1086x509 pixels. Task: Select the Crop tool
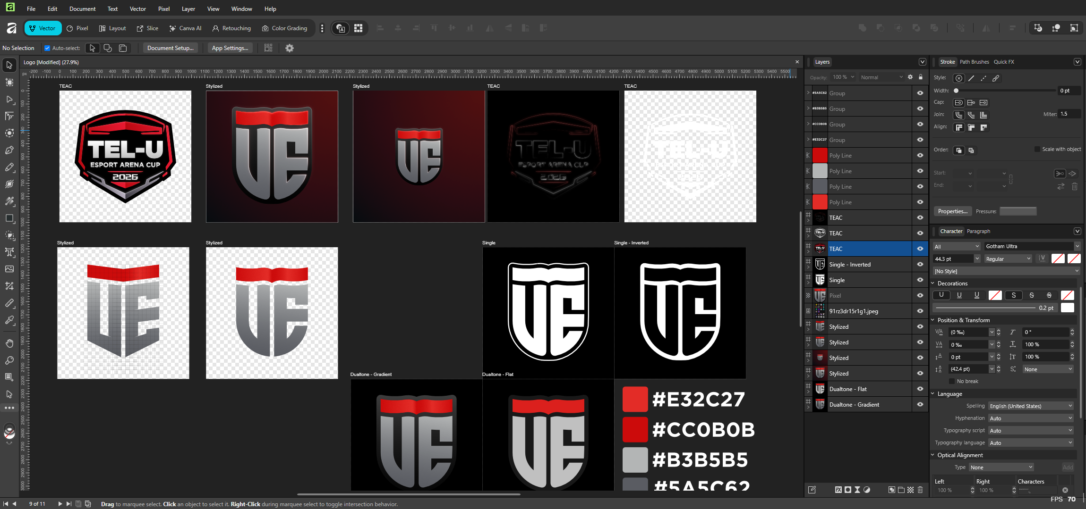tap(9, 286)
